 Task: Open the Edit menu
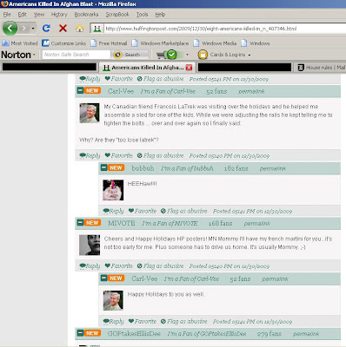(22, 15)
